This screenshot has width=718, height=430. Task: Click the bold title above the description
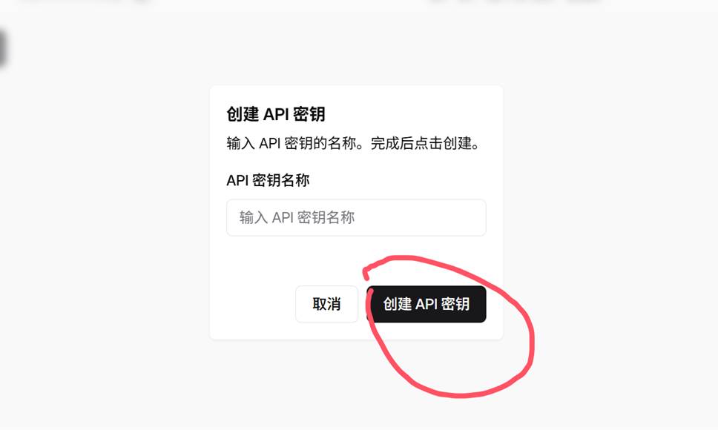(276, 114)
